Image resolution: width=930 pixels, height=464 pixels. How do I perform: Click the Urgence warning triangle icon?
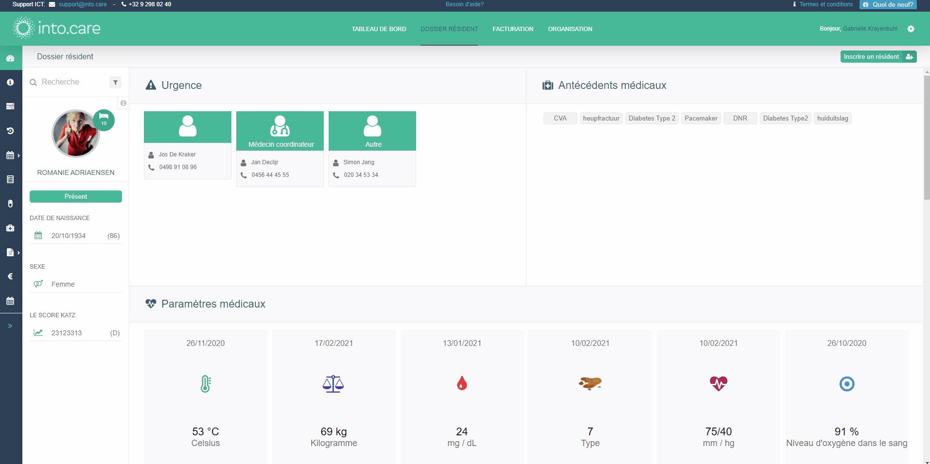[151, 85]
